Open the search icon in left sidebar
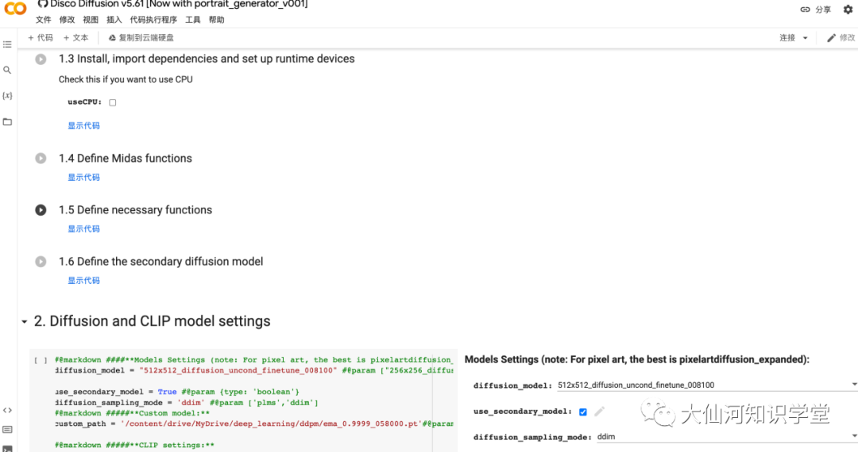The width and height of the screenshot is (858, 452). (7, 70)
